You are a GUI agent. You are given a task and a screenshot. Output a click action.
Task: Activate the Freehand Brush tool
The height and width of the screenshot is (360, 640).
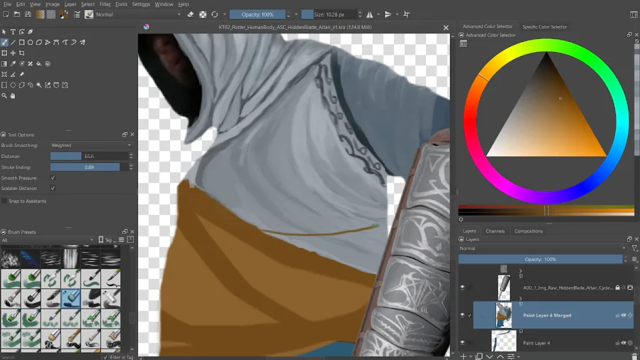4,43
